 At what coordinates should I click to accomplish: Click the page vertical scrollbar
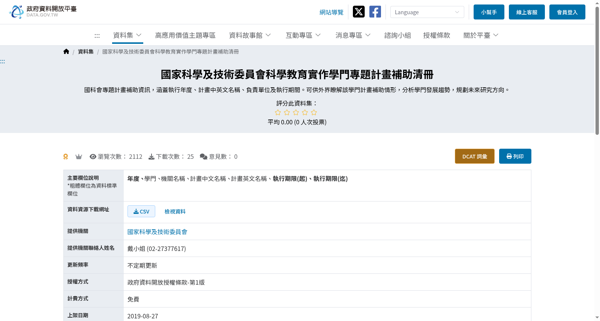tap(597, 71)
